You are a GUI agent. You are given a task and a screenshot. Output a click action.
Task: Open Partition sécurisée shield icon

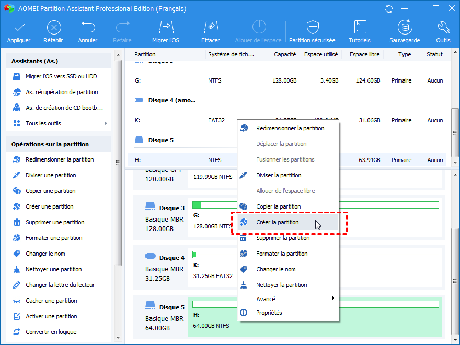pos(313,28)
